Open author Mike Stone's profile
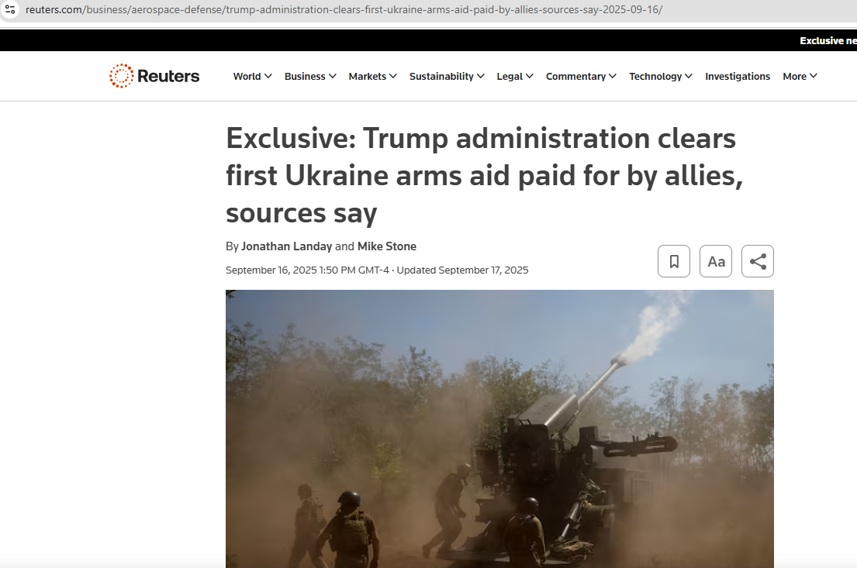This screenshot has height=568, width=857. click(387, 246)
